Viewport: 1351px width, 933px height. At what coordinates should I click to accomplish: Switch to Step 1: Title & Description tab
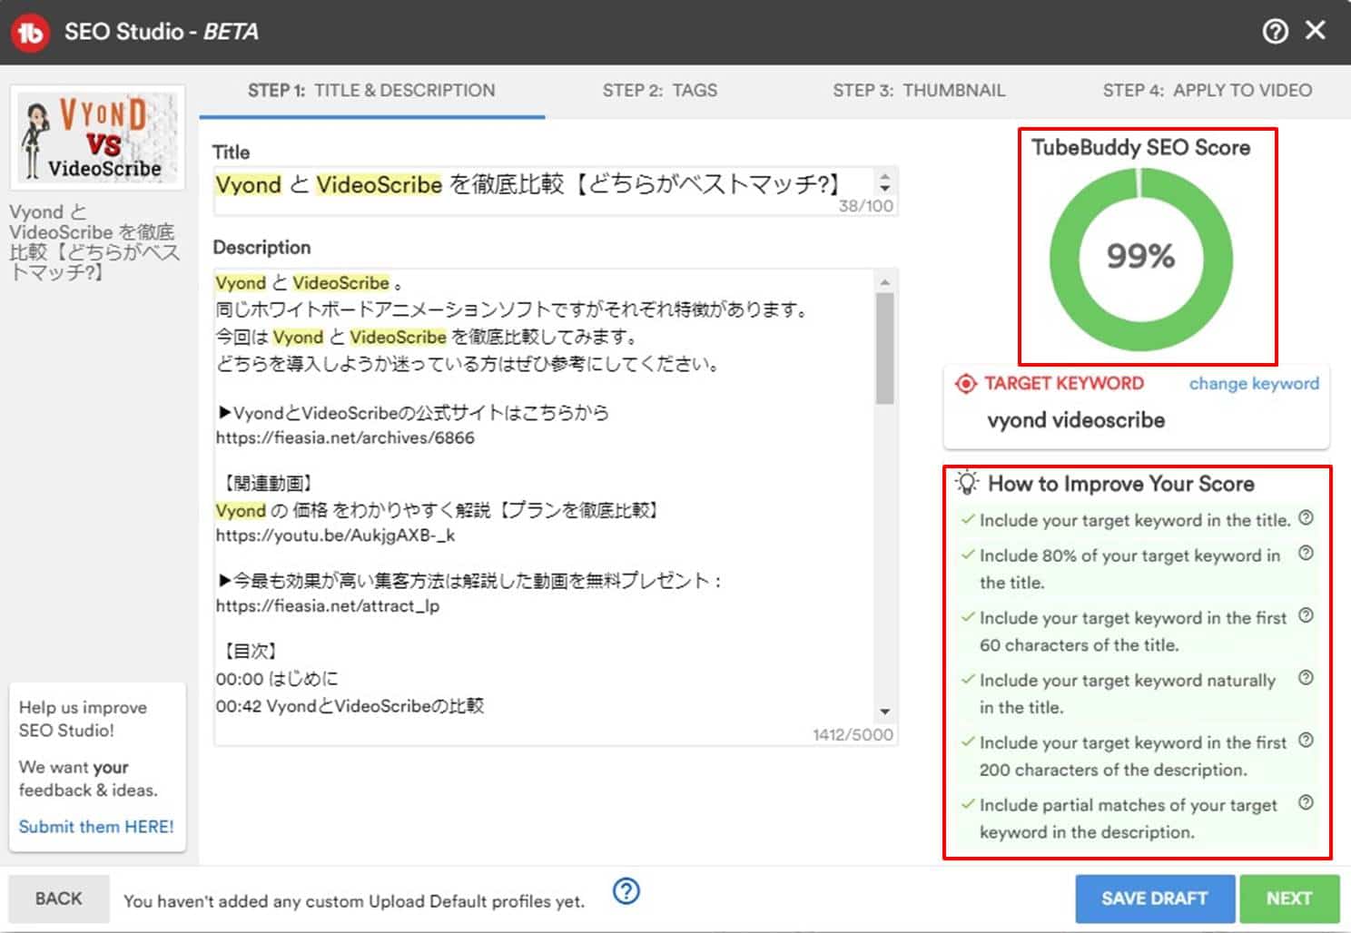point(371,91)
